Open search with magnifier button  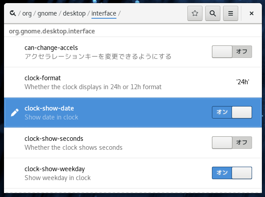213,13
